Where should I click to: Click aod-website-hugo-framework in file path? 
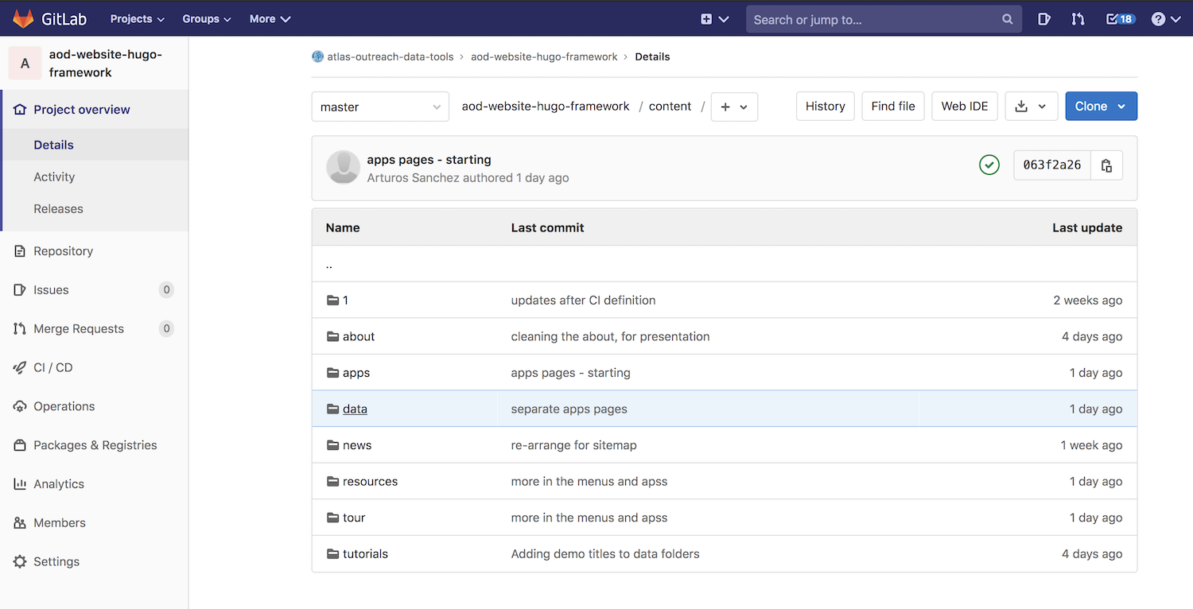click(x=546, y=107)
